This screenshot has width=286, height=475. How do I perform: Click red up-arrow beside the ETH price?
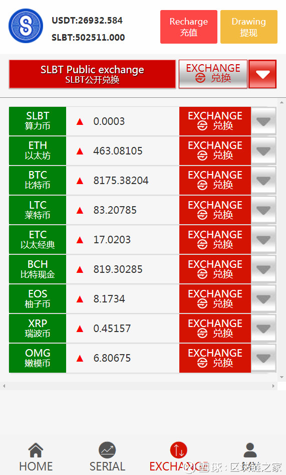pos(80,151)
